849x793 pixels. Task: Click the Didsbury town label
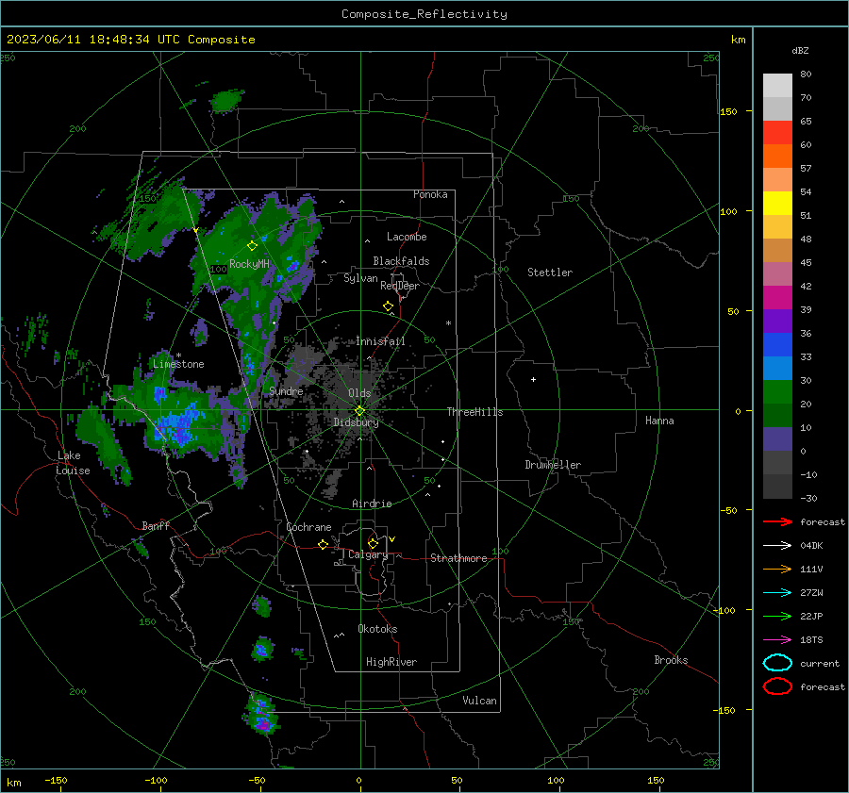click(x=357, y=422)
